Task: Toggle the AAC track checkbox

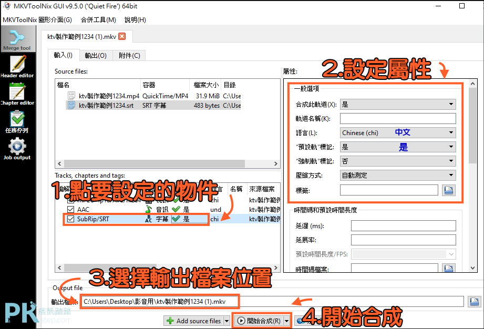Action: pos(71,209)
